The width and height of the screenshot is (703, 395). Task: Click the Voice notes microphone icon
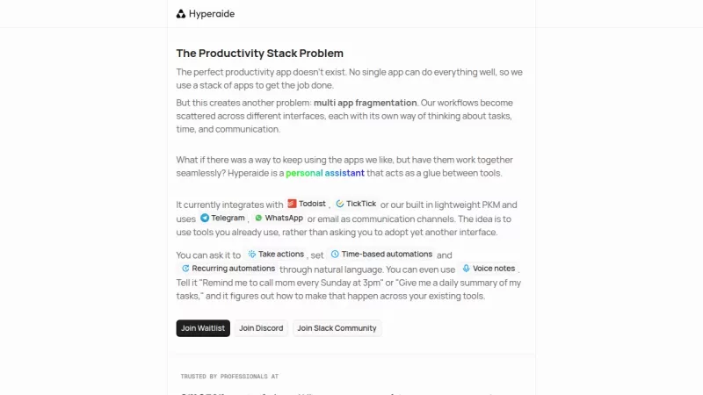point(466,269)
